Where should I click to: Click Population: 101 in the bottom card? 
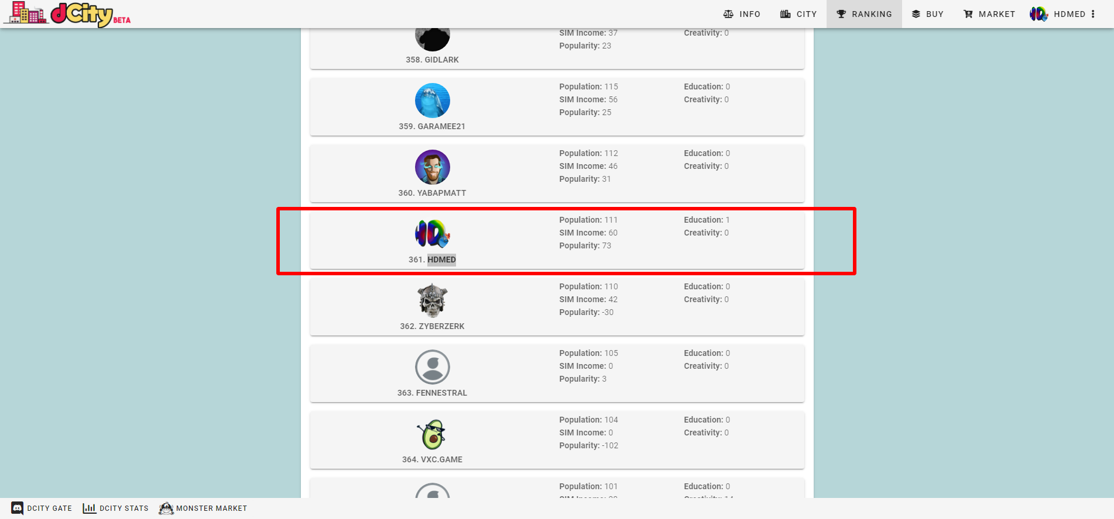click(x=588, y=486)
